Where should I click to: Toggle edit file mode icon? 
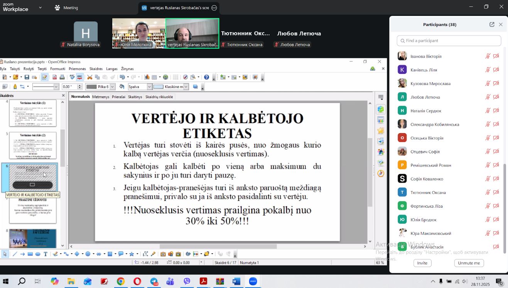point(44,77)
